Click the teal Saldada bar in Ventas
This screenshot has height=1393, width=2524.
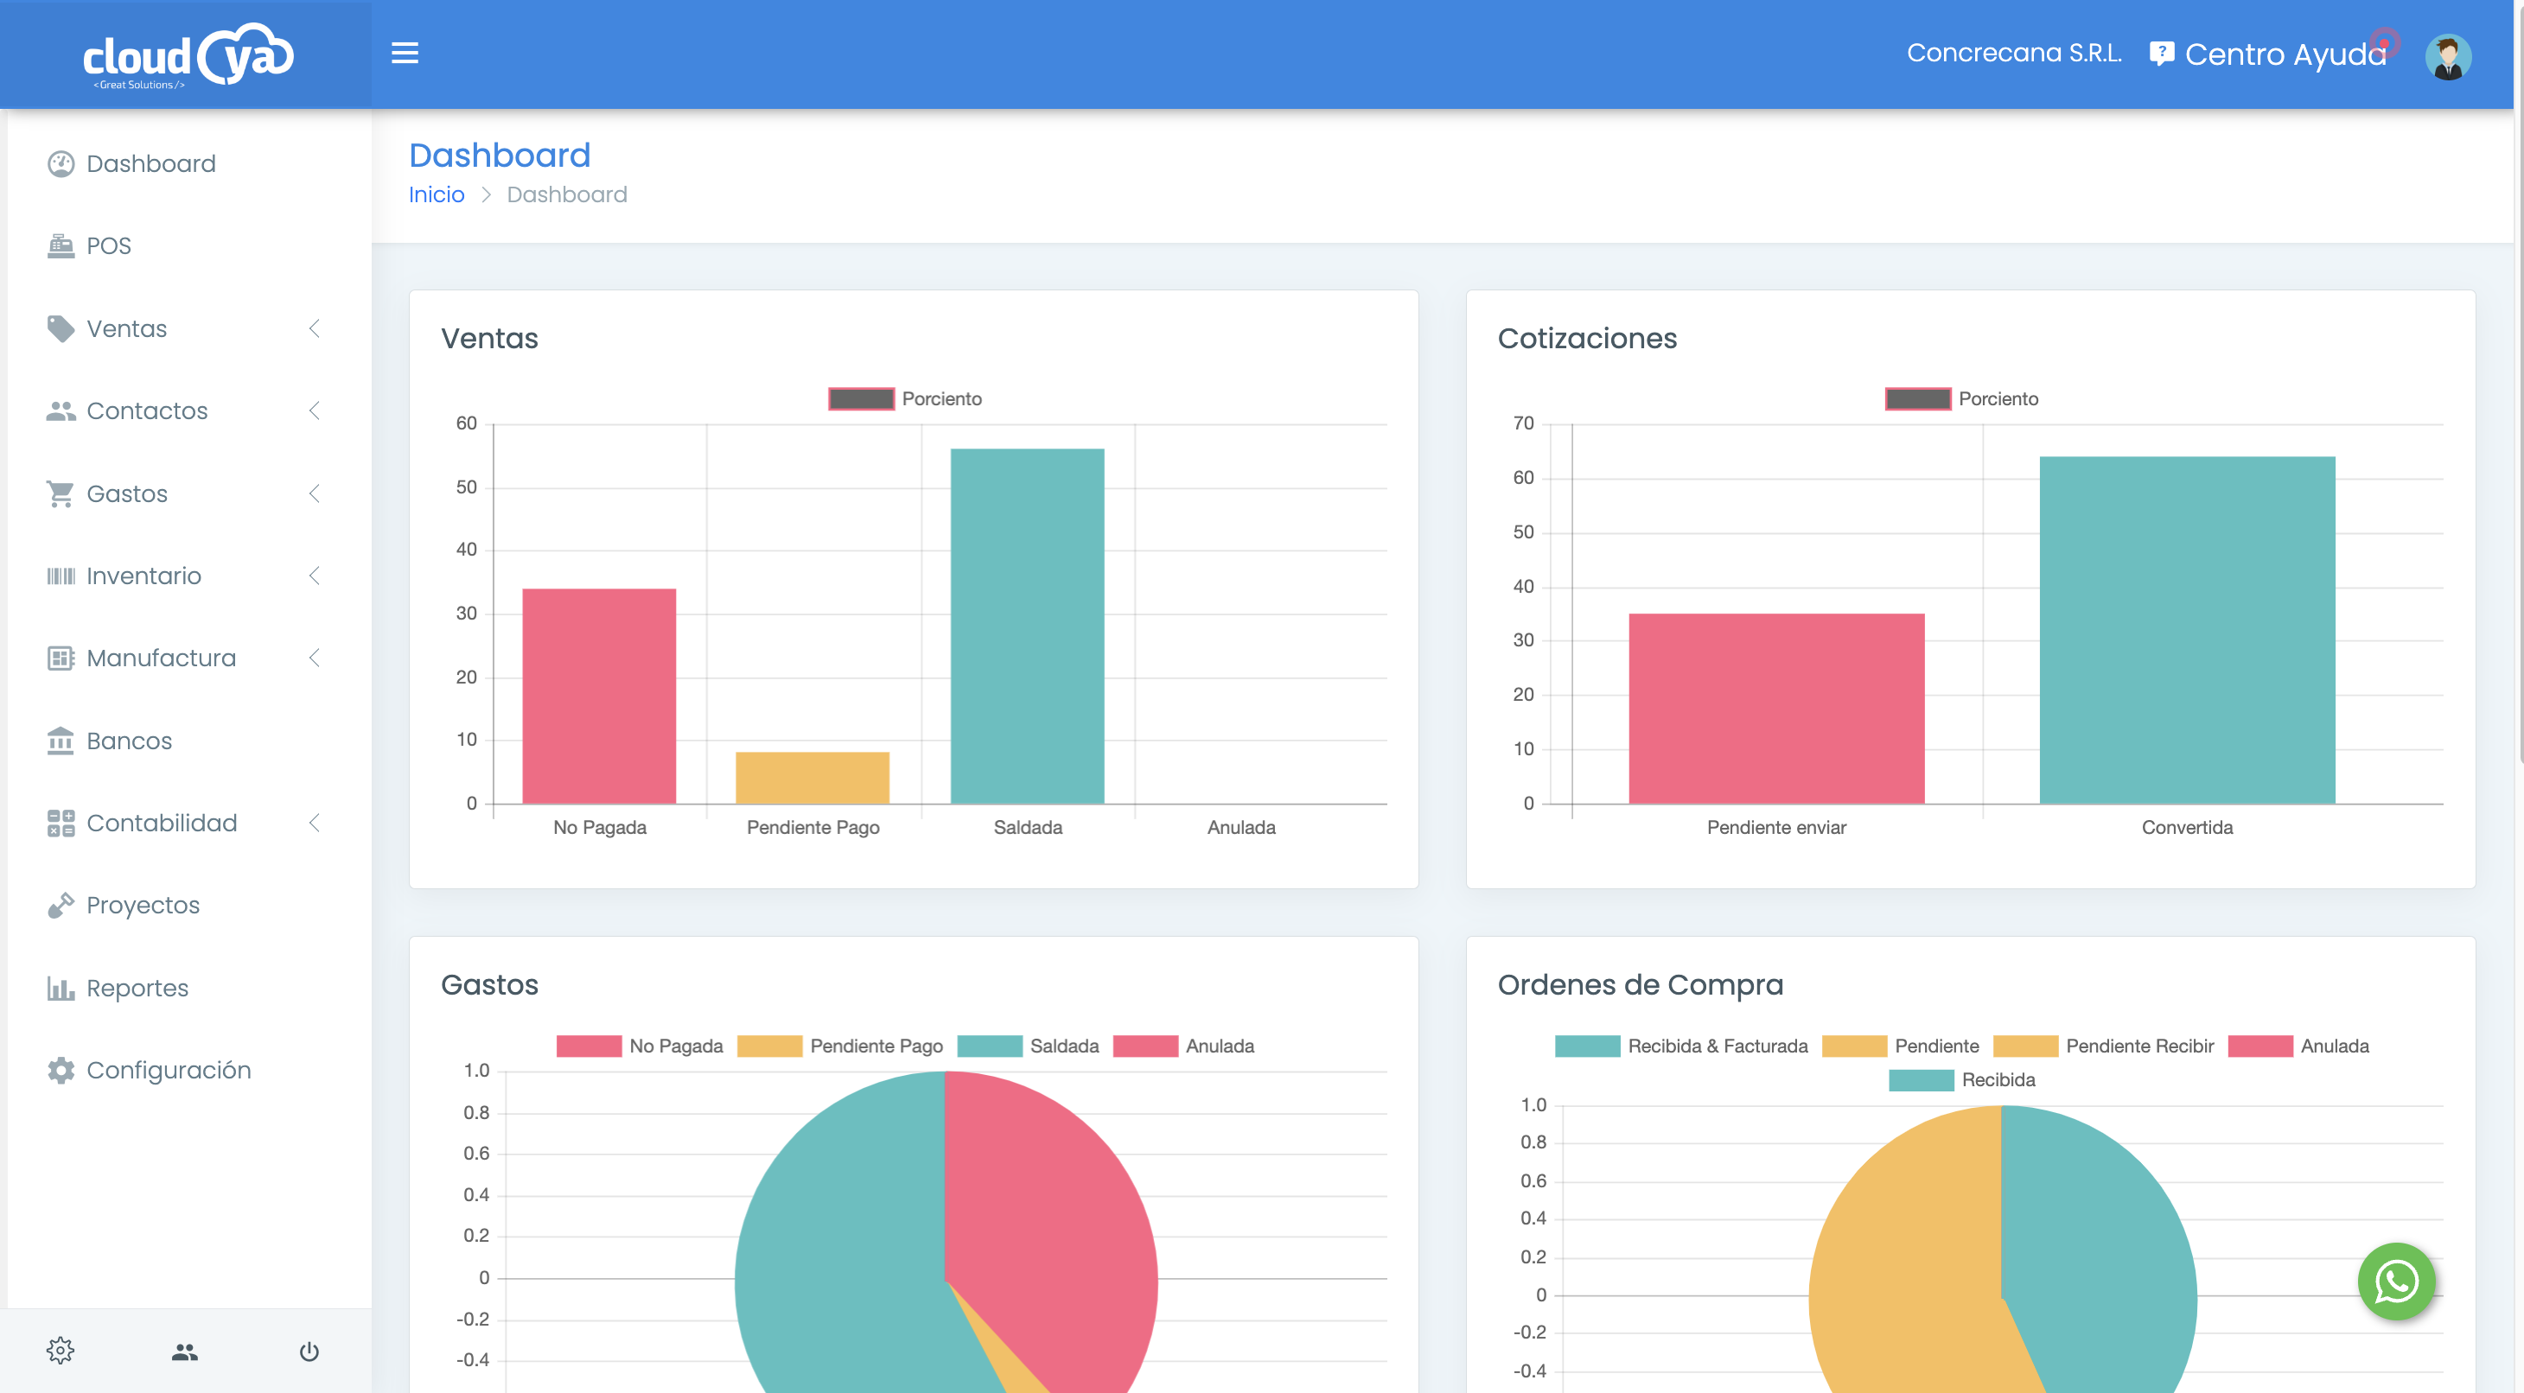coord(1027,626)
